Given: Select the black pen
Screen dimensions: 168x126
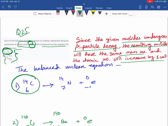Looking at the screenshot, I should (66, 13).
